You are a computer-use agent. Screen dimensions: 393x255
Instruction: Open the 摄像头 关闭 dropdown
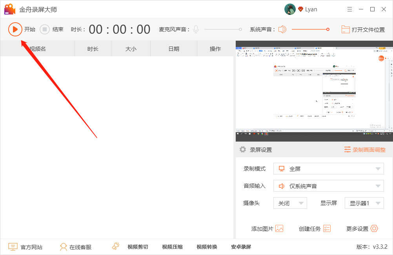[290, 203]
